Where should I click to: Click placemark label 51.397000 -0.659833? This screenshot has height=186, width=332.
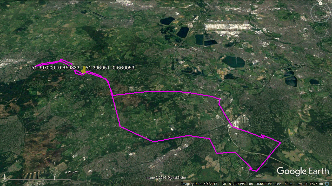(55, 68)
